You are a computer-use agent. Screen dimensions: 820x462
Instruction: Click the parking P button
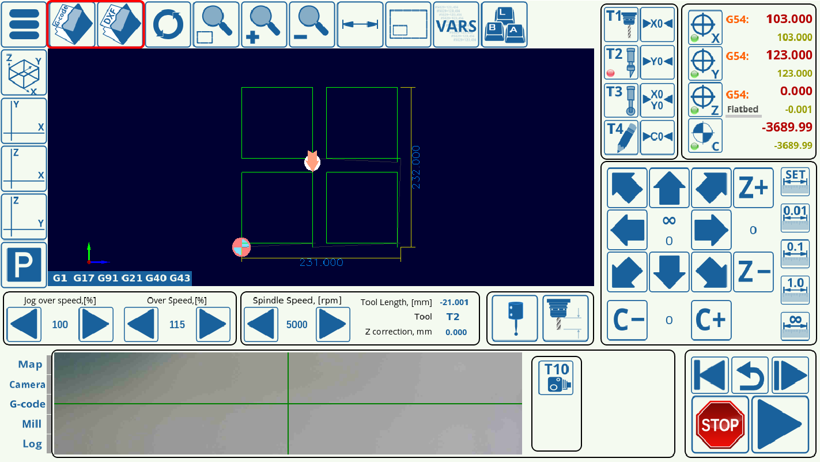[x=24, y=265]
